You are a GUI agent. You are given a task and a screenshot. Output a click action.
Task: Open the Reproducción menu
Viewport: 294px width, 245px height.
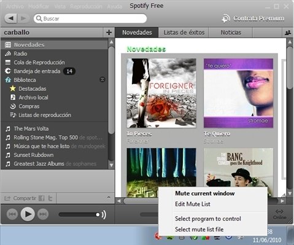[86, 7]
